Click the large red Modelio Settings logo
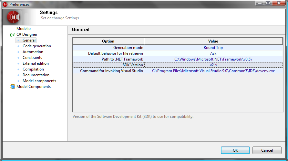 [13, 17]
